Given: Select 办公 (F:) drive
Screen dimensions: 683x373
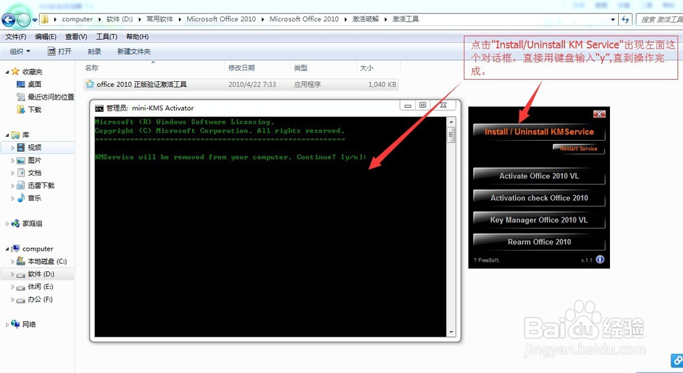Looking at the screenshot, I should pyautogui.click(x=40, y=299).
